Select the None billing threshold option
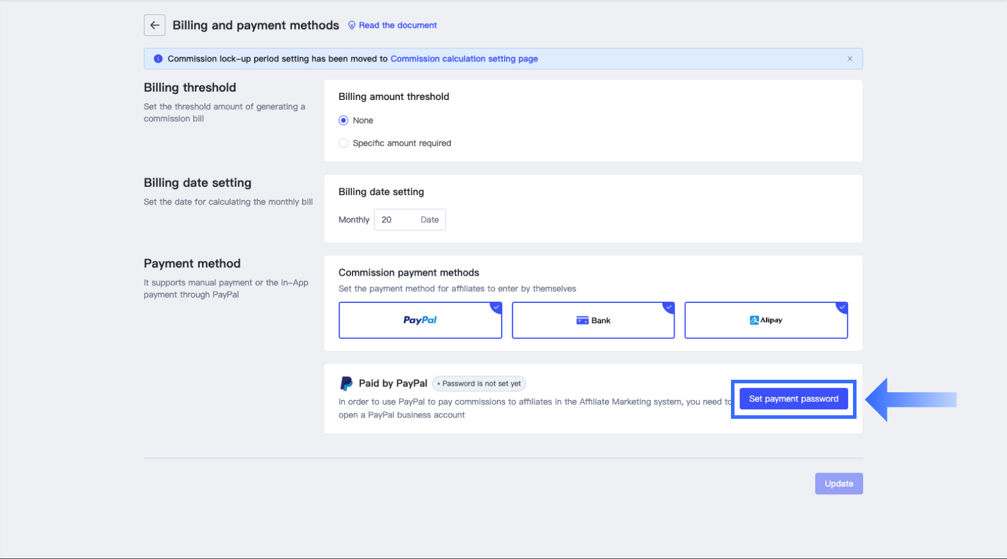The height and width of the screenshot is (559, 1007). [344, 121]
